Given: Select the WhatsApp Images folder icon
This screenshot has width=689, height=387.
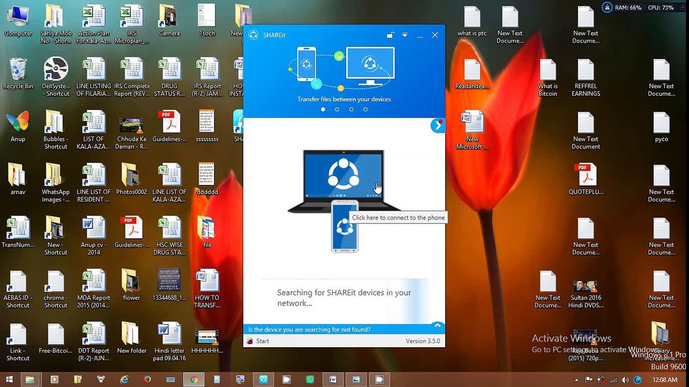Looking at the screenshot, I should point(56,183).
